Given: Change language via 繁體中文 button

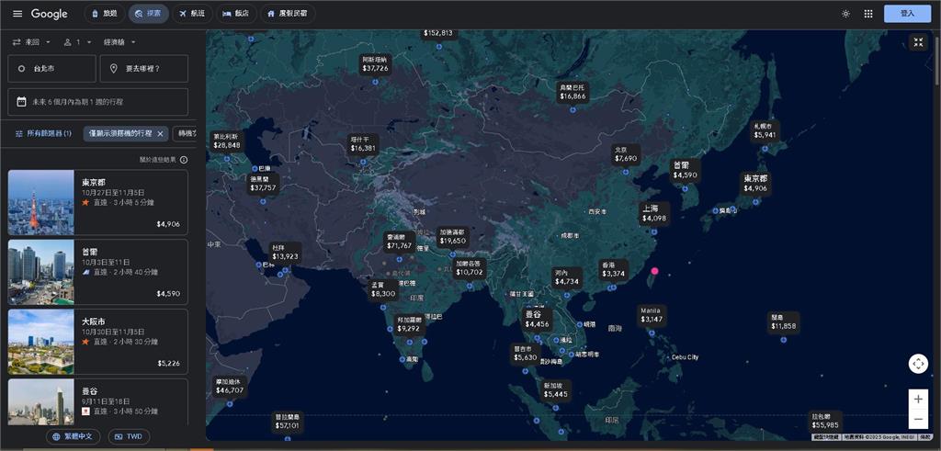Looking at the screenshot, I should pos(73,436).
